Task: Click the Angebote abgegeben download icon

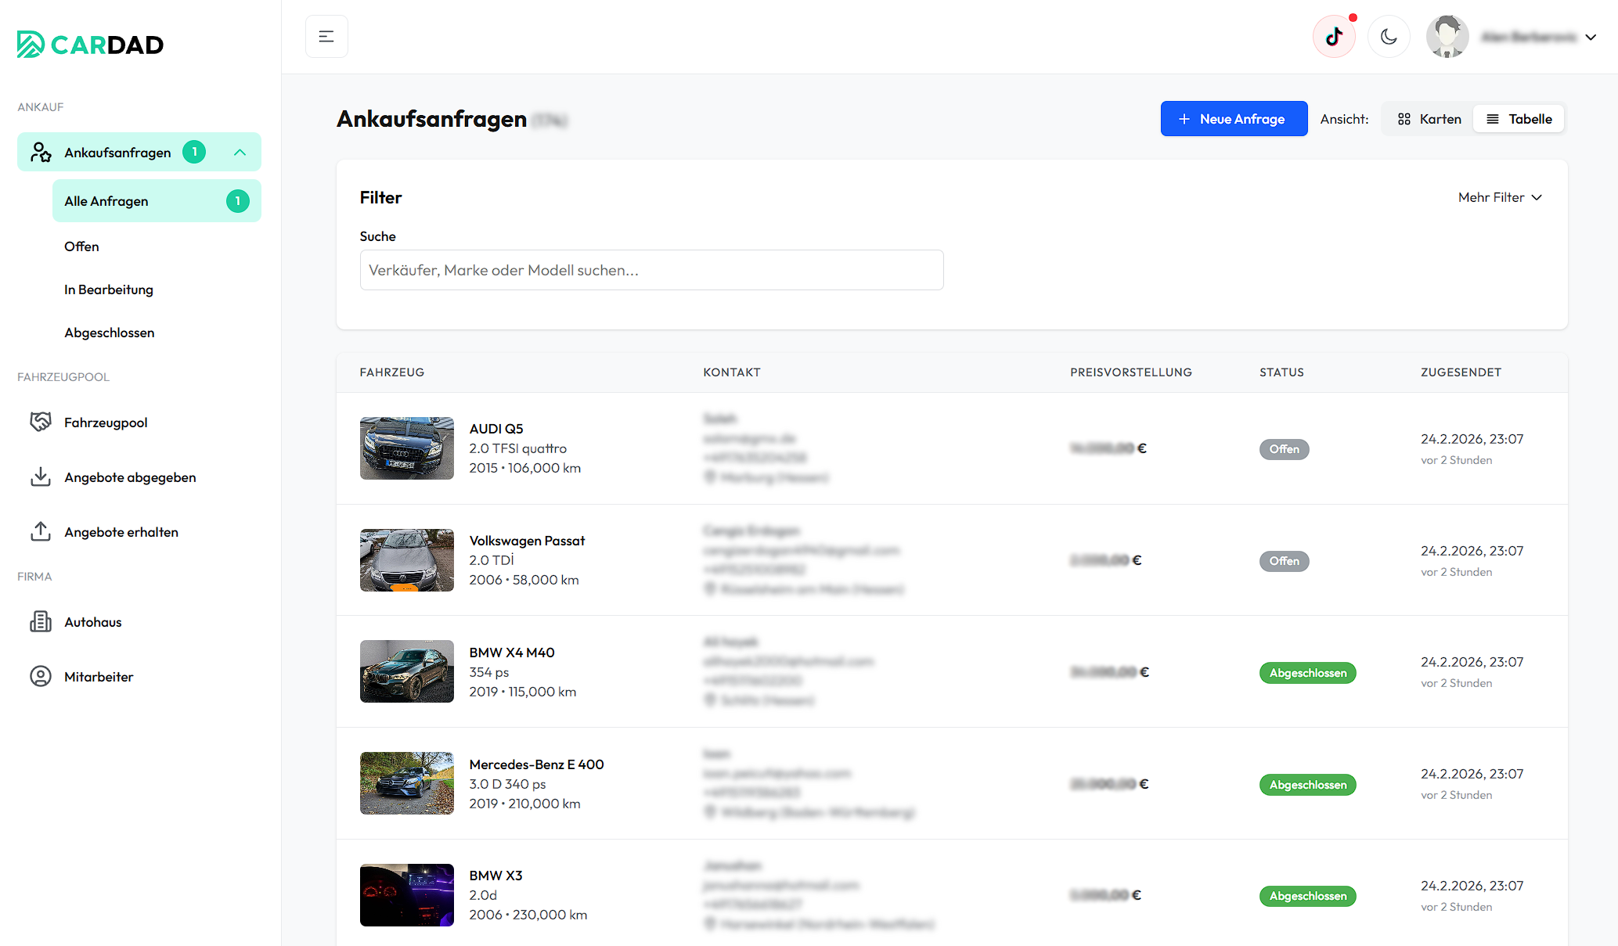Action: click(x=41, y=477)
